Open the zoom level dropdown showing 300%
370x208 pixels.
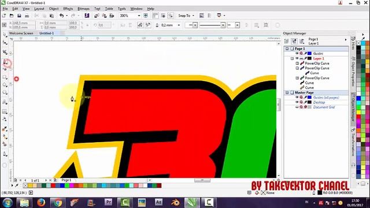pyautogui.click(x=139, y=16)
